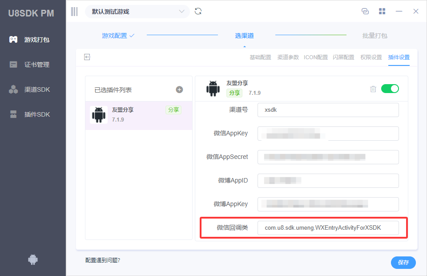Click the three vertical bars sidebar icon

(74, 12)
